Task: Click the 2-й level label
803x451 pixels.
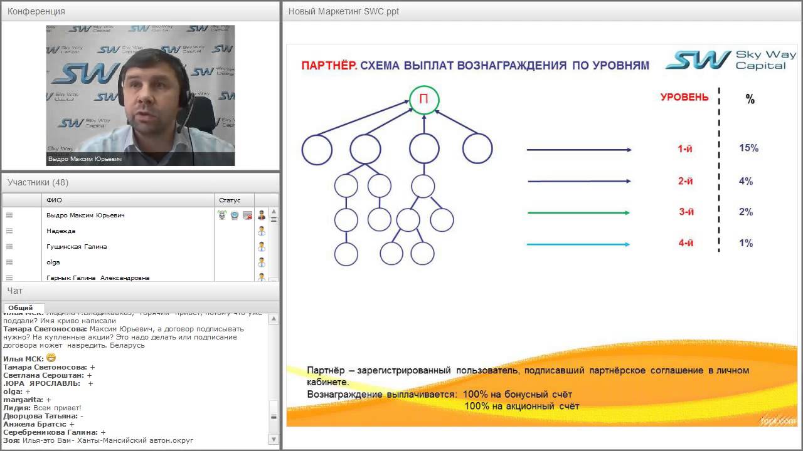Action: point(686,181)
